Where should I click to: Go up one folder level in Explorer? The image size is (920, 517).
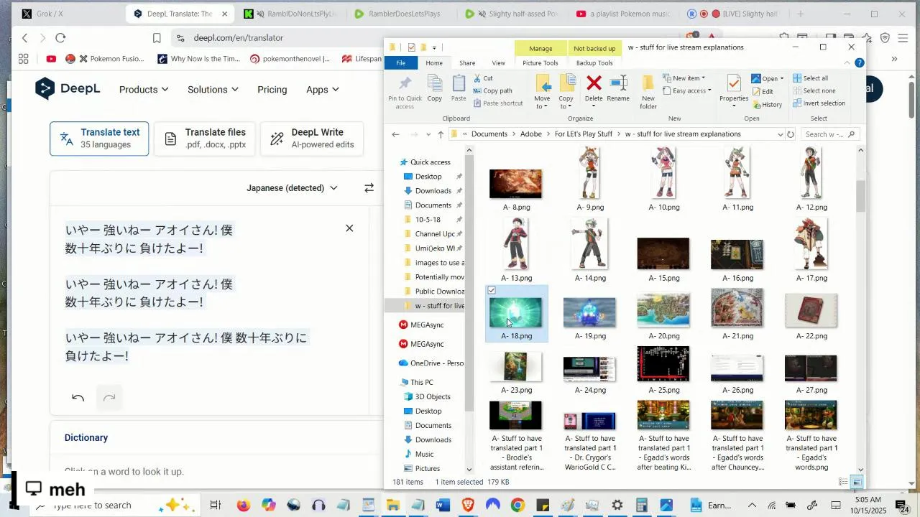[441, 134]
